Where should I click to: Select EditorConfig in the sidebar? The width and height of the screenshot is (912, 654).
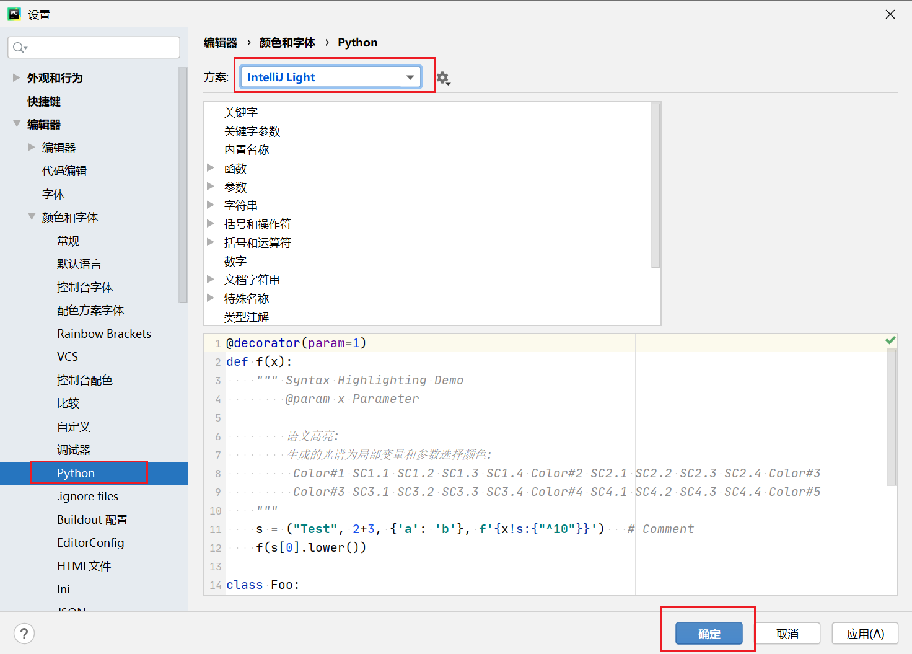click(90, 542)
